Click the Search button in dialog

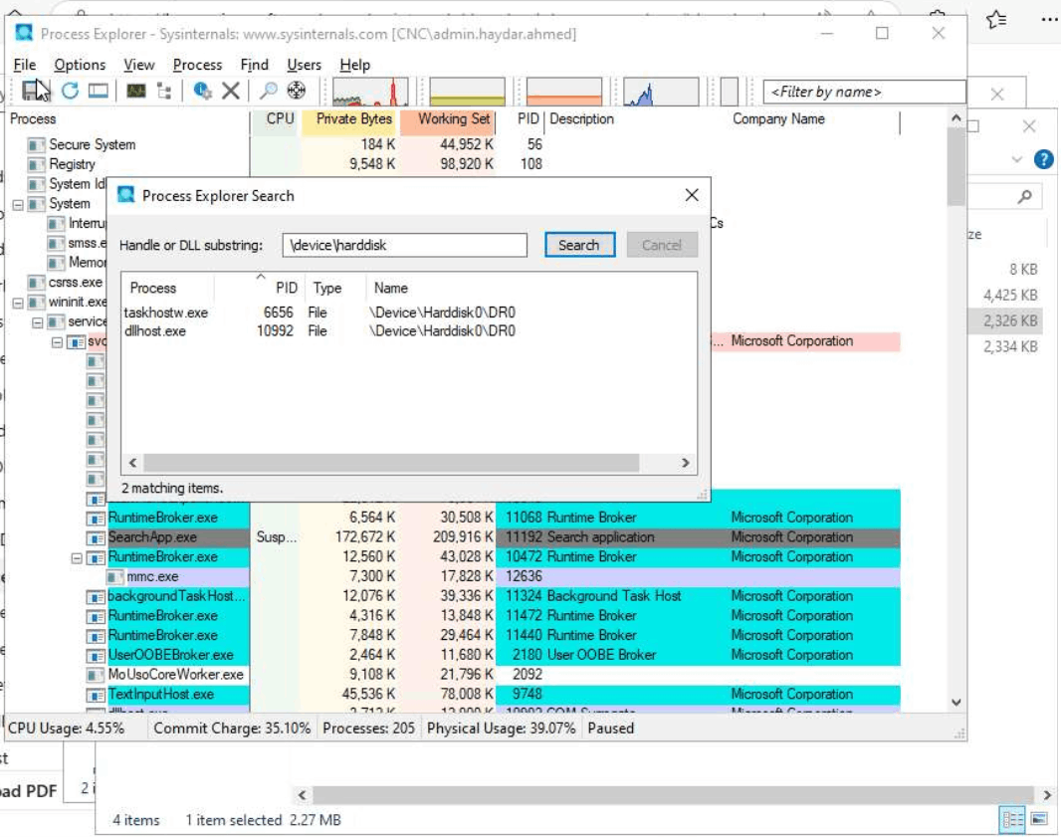[x=579, y=245]
